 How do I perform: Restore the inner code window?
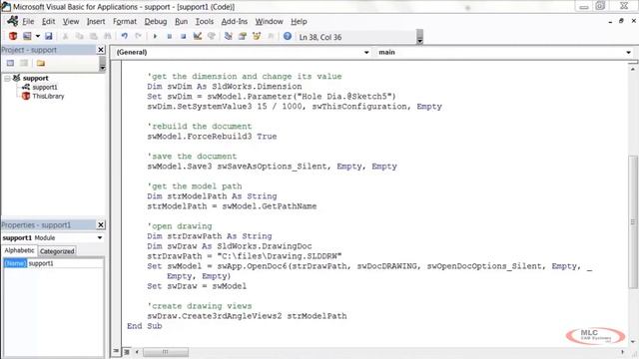tap(621, 21)
